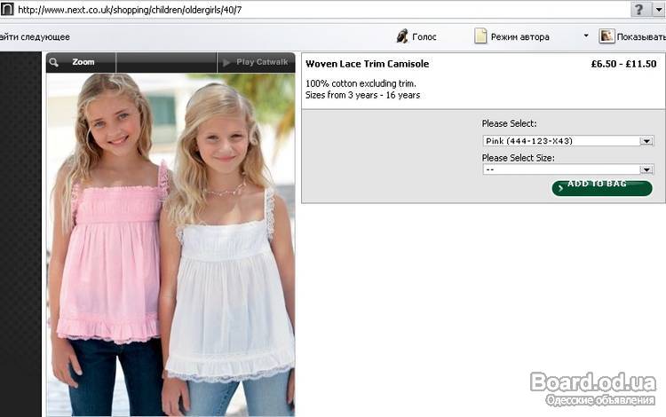Click the play triangle icon beside Play Catwalk
Viewport: 666px width, 417px height.
pyautogui.click(x=227, y=62)
